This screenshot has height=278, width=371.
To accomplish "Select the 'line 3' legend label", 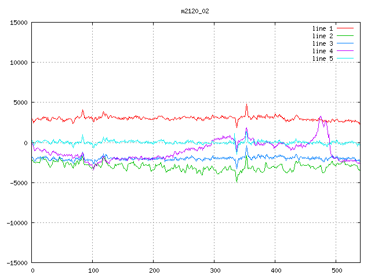I will [322, 43].
